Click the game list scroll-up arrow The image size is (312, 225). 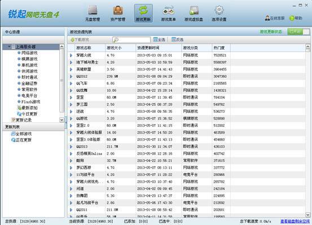(x=307, y=47)
